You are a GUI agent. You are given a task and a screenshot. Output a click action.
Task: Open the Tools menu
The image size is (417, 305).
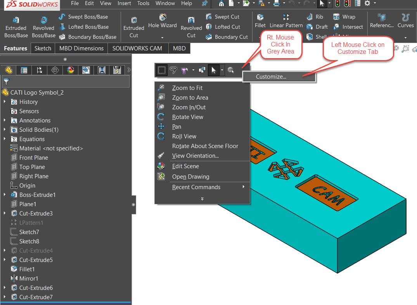[143, 3]
